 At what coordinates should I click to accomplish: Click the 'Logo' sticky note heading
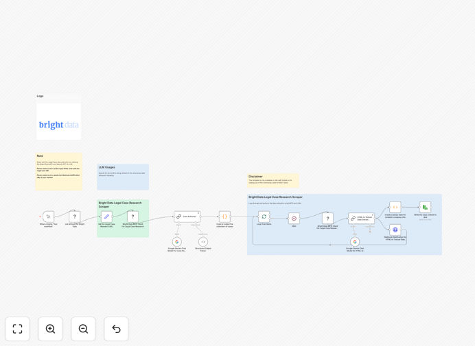[40, 96]
